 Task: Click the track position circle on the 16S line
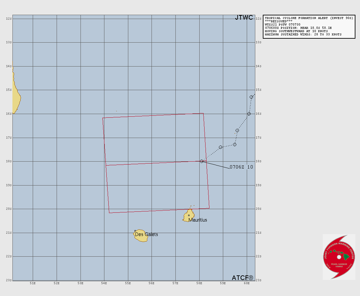point(249,114)
